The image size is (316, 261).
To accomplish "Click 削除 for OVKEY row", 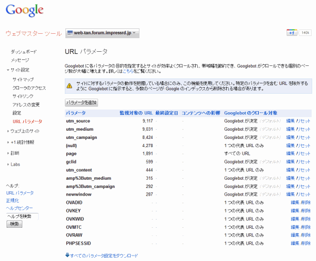I will [306, 211].
